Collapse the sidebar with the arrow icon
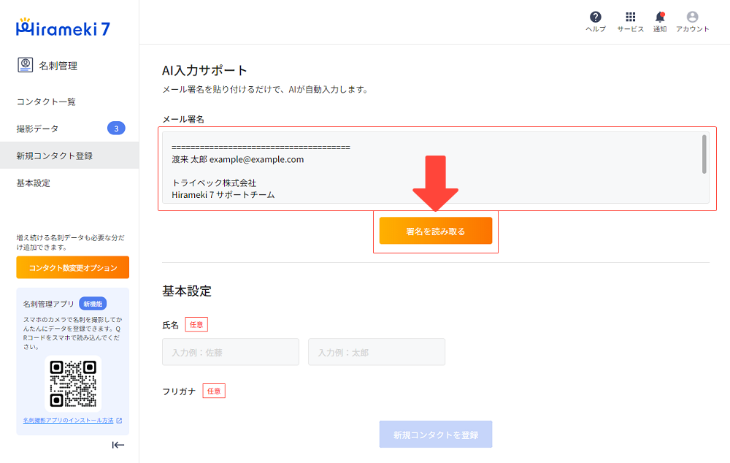 [118, 445]
